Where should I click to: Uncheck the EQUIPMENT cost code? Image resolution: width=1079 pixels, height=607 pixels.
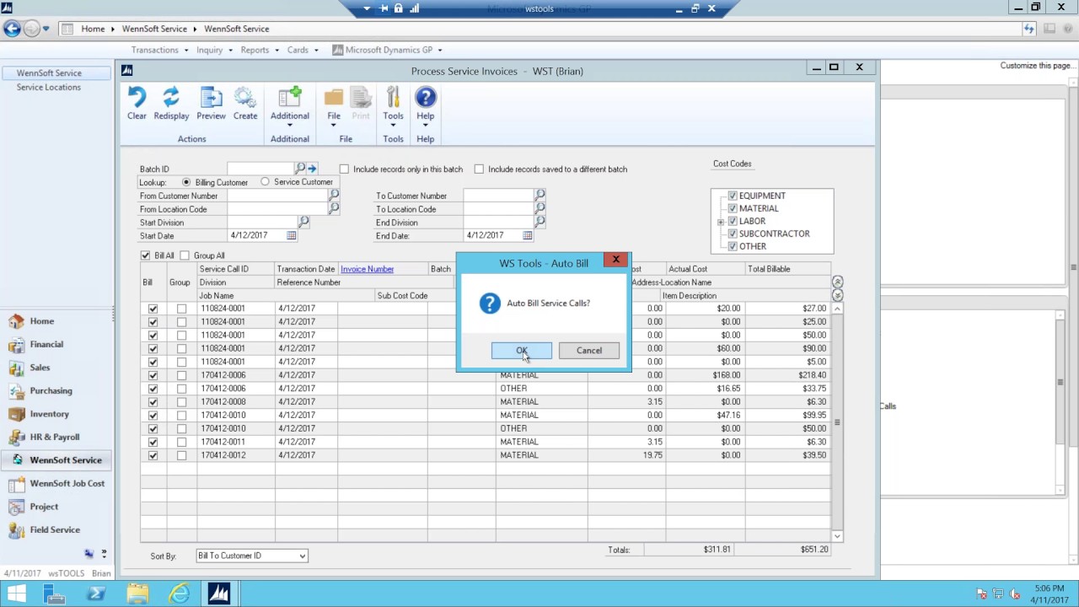733,196
